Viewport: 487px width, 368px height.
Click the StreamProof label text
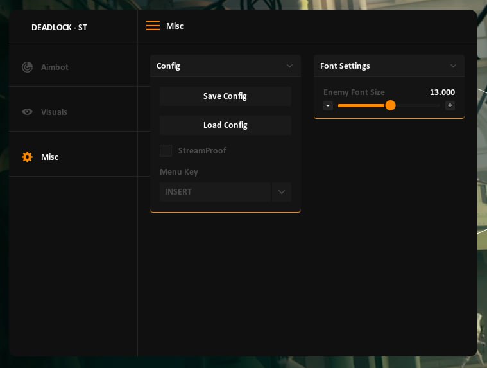pyautogui.click(x=202, y=150)
